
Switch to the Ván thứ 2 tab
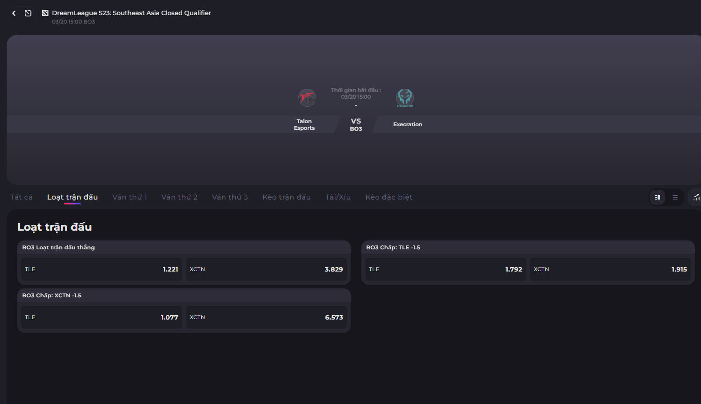point(180,197)
